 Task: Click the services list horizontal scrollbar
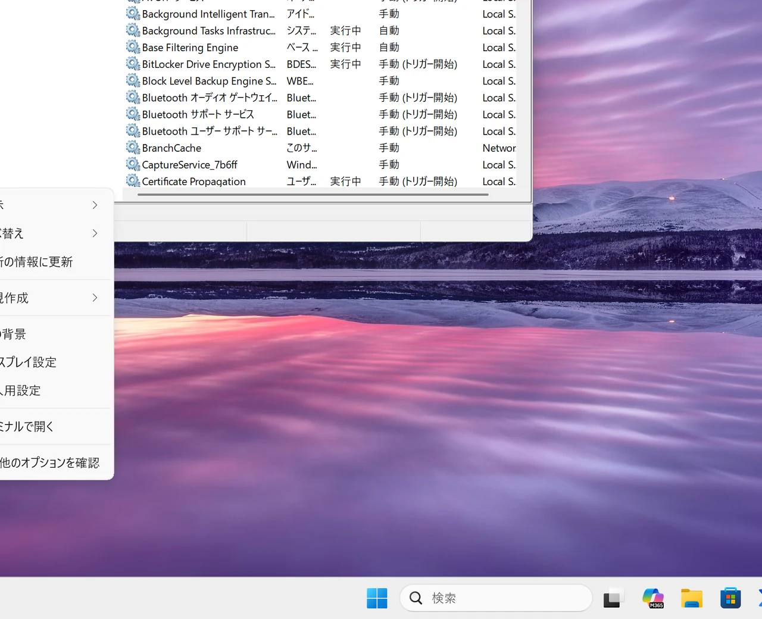tap(313, 195)
